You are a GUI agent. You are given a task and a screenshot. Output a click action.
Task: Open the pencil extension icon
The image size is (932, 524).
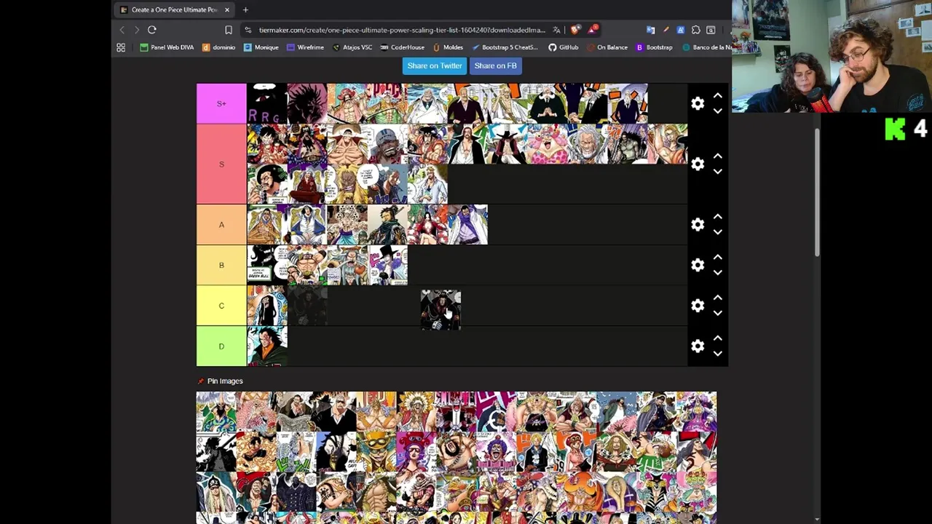tap(666, 30)
